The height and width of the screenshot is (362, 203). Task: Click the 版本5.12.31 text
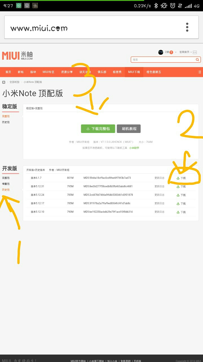tap(37, 186)
